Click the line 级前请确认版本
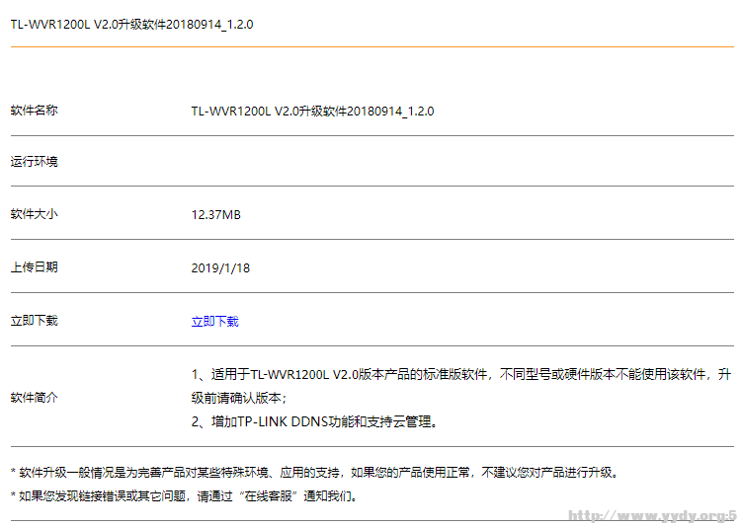The height and width of the screenshot is (528, 742). tap(239, 398)
